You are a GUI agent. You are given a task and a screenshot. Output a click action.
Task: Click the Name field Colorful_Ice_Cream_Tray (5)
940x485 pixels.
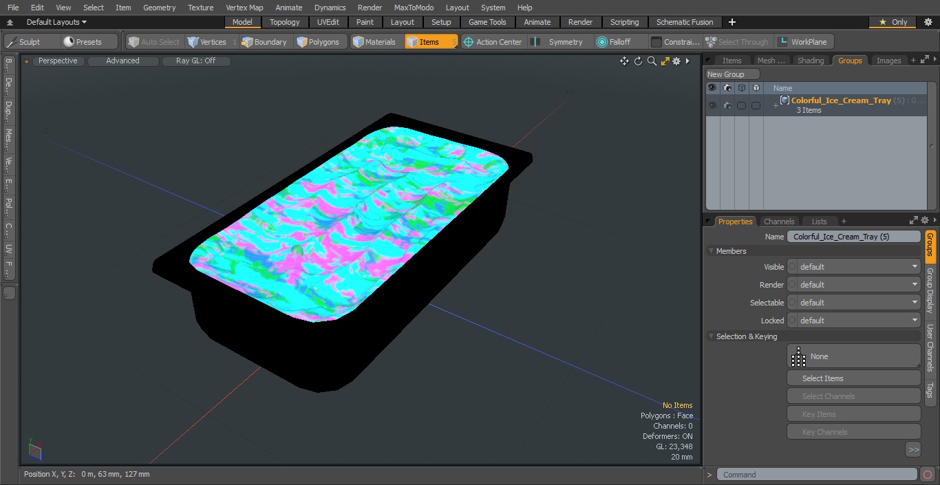[853, 237]
